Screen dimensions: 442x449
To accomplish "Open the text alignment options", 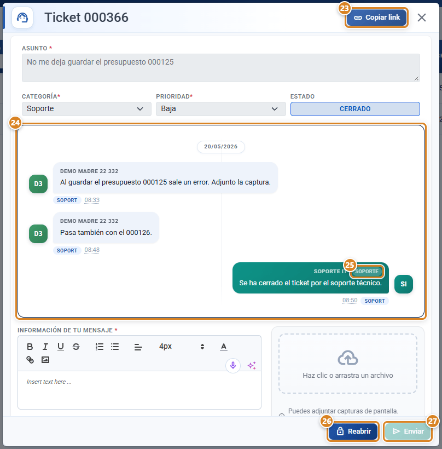I will (x=138, y=347).
